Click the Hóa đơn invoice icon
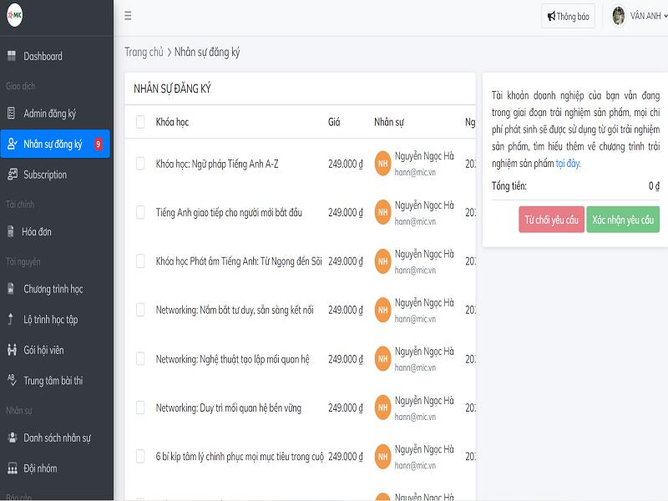Image resolution: width=668 pixels, height=501 pixels. tap(12, 231)
